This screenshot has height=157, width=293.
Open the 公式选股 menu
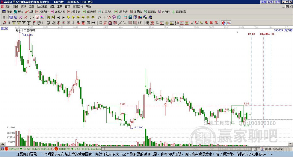[x=42, y=7]
